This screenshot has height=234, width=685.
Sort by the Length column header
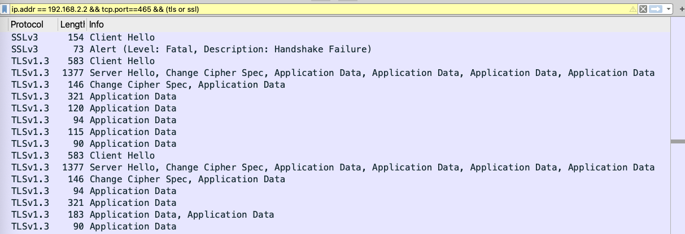pyautogui.click(x=73, y=25)
